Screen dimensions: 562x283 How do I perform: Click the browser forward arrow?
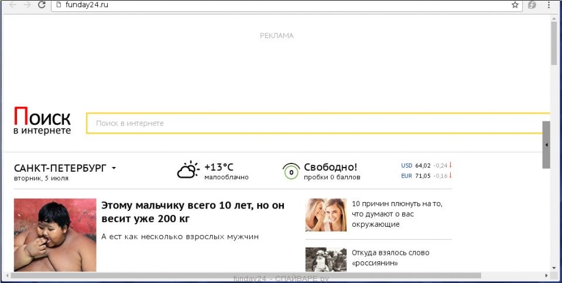pyautogui.click(x=27, y=5)
